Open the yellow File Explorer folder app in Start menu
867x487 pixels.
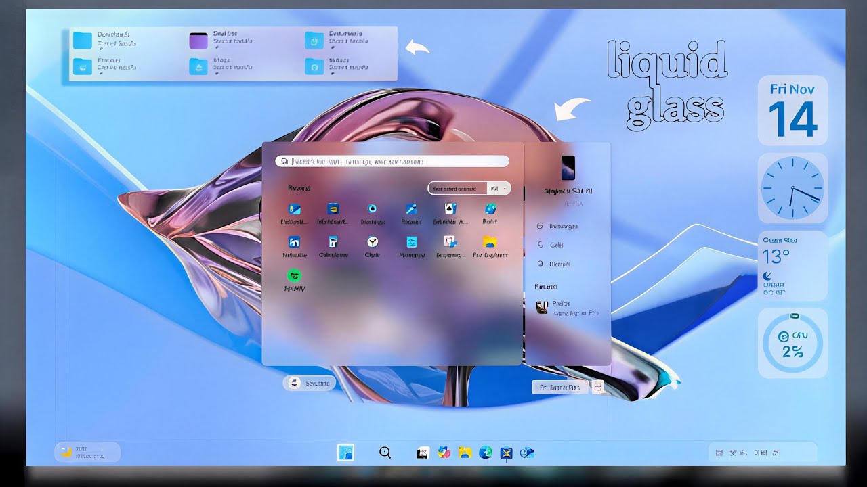(x=490, y=241)
